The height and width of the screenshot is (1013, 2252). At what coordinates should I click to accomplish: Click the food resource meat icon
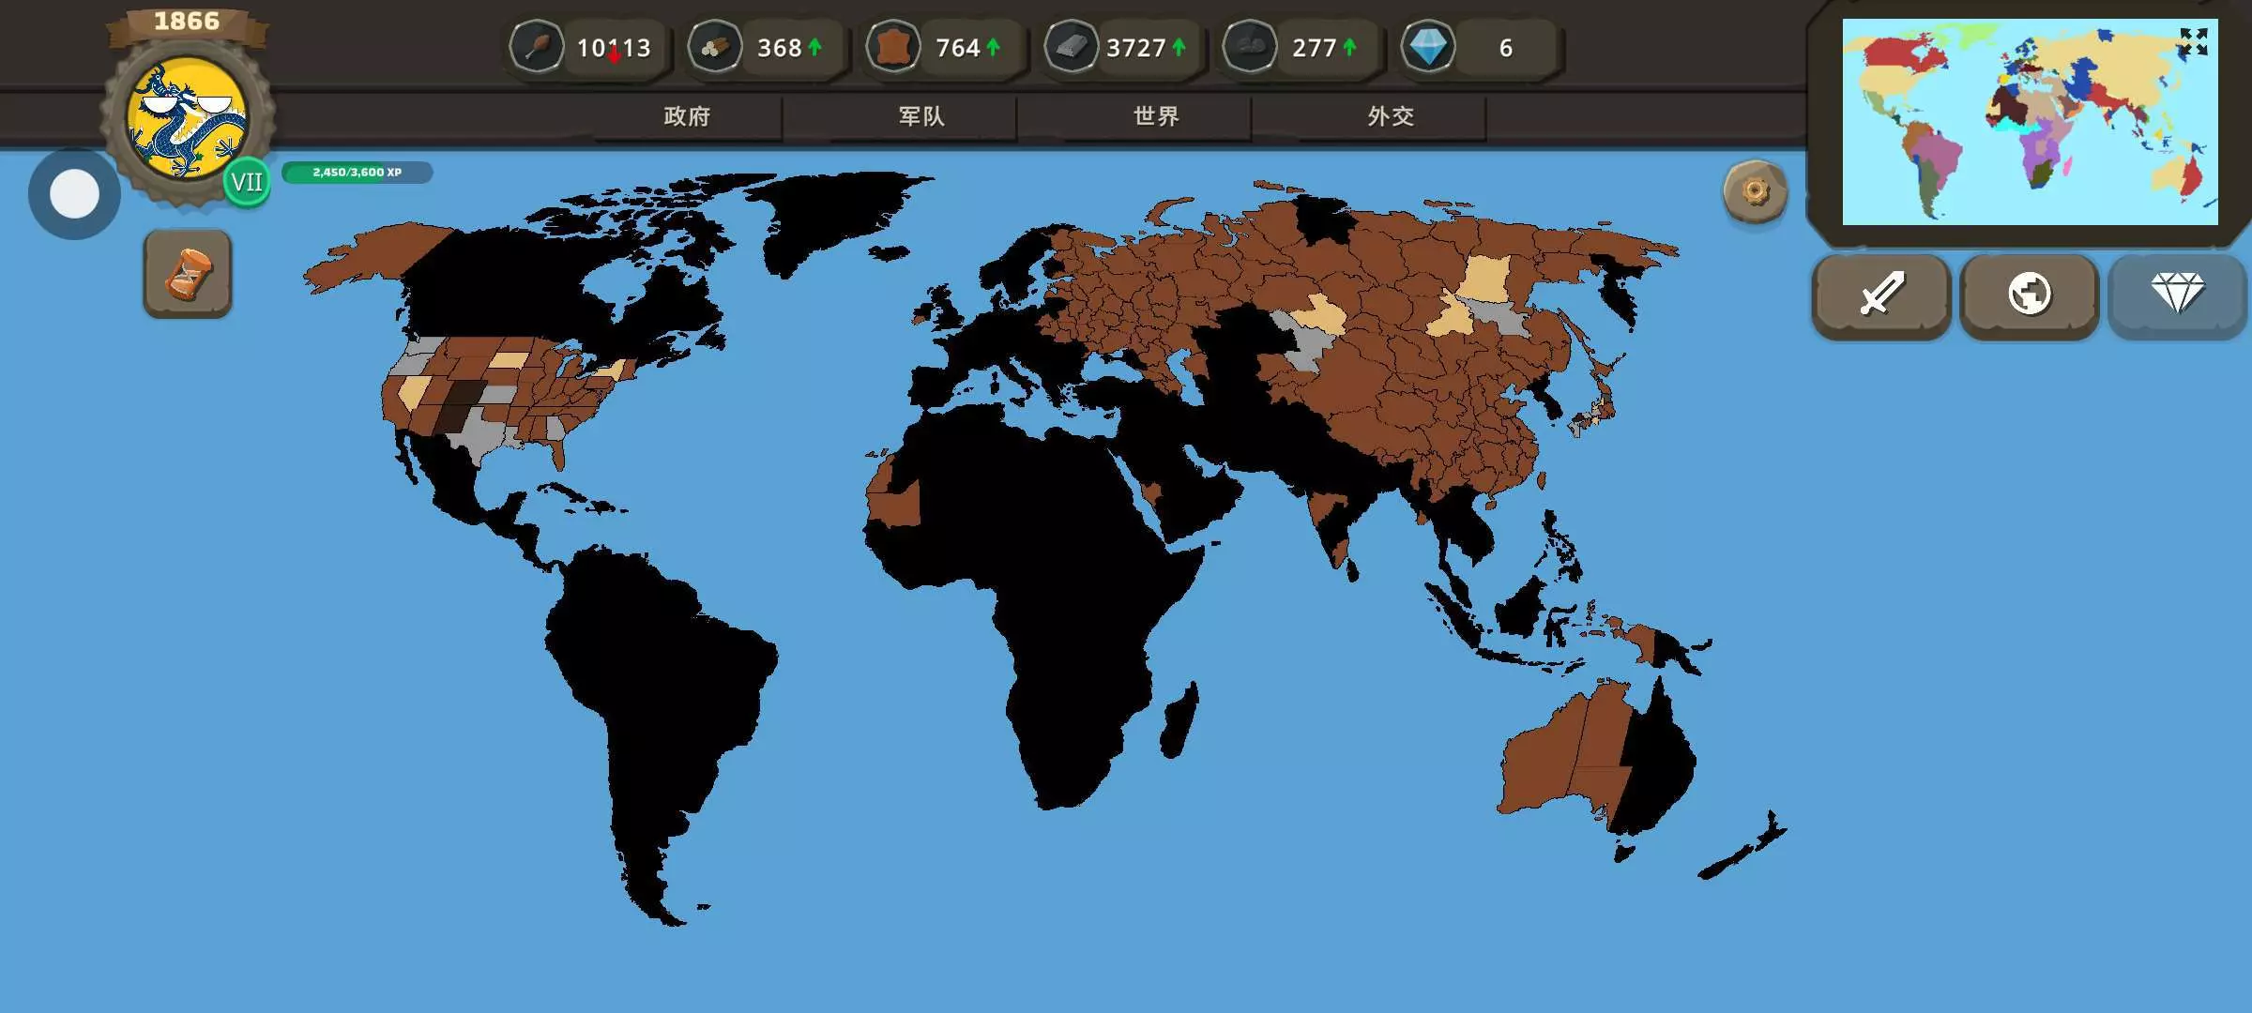coord(537,47)
